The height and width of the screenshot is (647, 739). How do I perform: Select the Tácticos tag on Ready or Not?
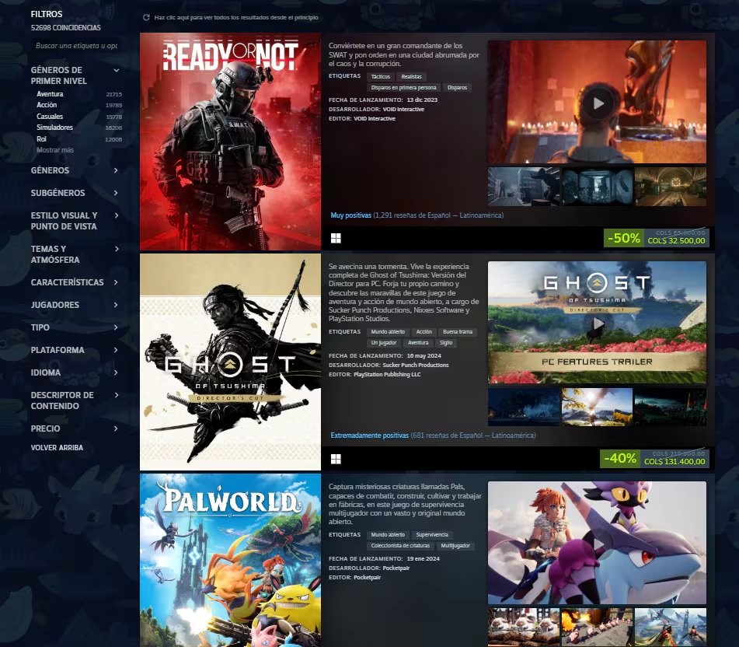[x=380, y=76]
